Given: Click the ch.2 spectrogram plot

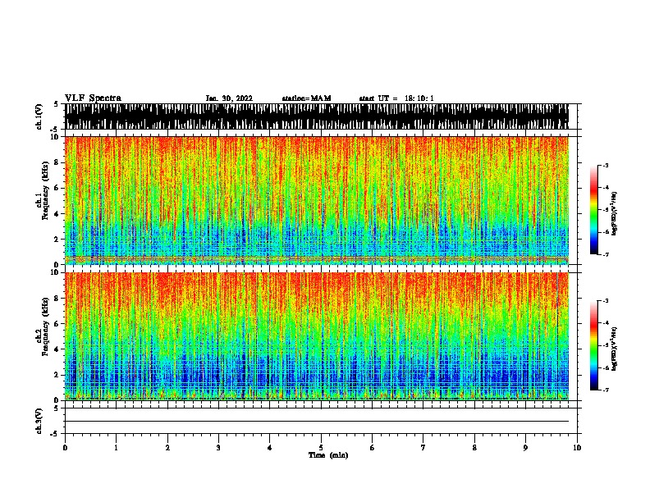Looking at the screenshot, I should [x=317, y=336].
